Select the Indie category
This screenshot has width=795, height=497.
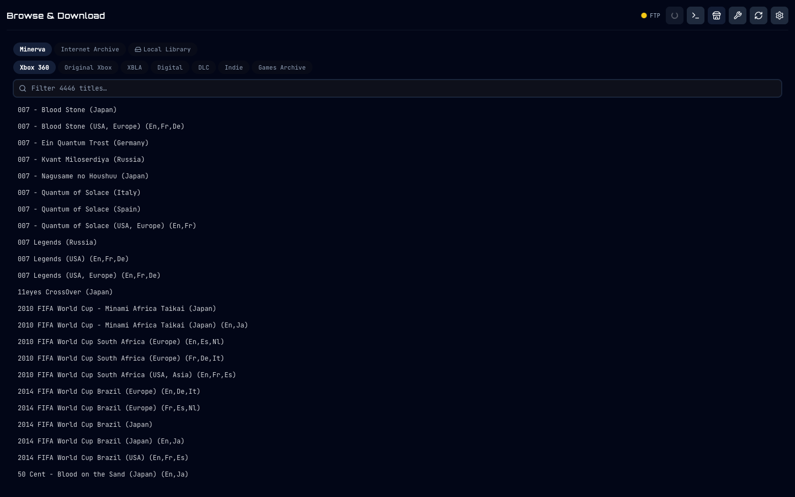tap(234, 67)
